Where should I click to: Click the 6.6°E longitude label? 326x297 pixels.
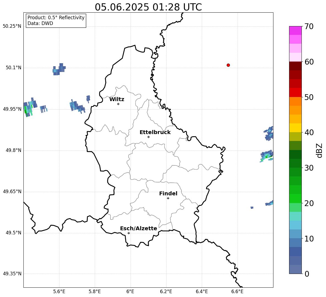pos(237,292)
